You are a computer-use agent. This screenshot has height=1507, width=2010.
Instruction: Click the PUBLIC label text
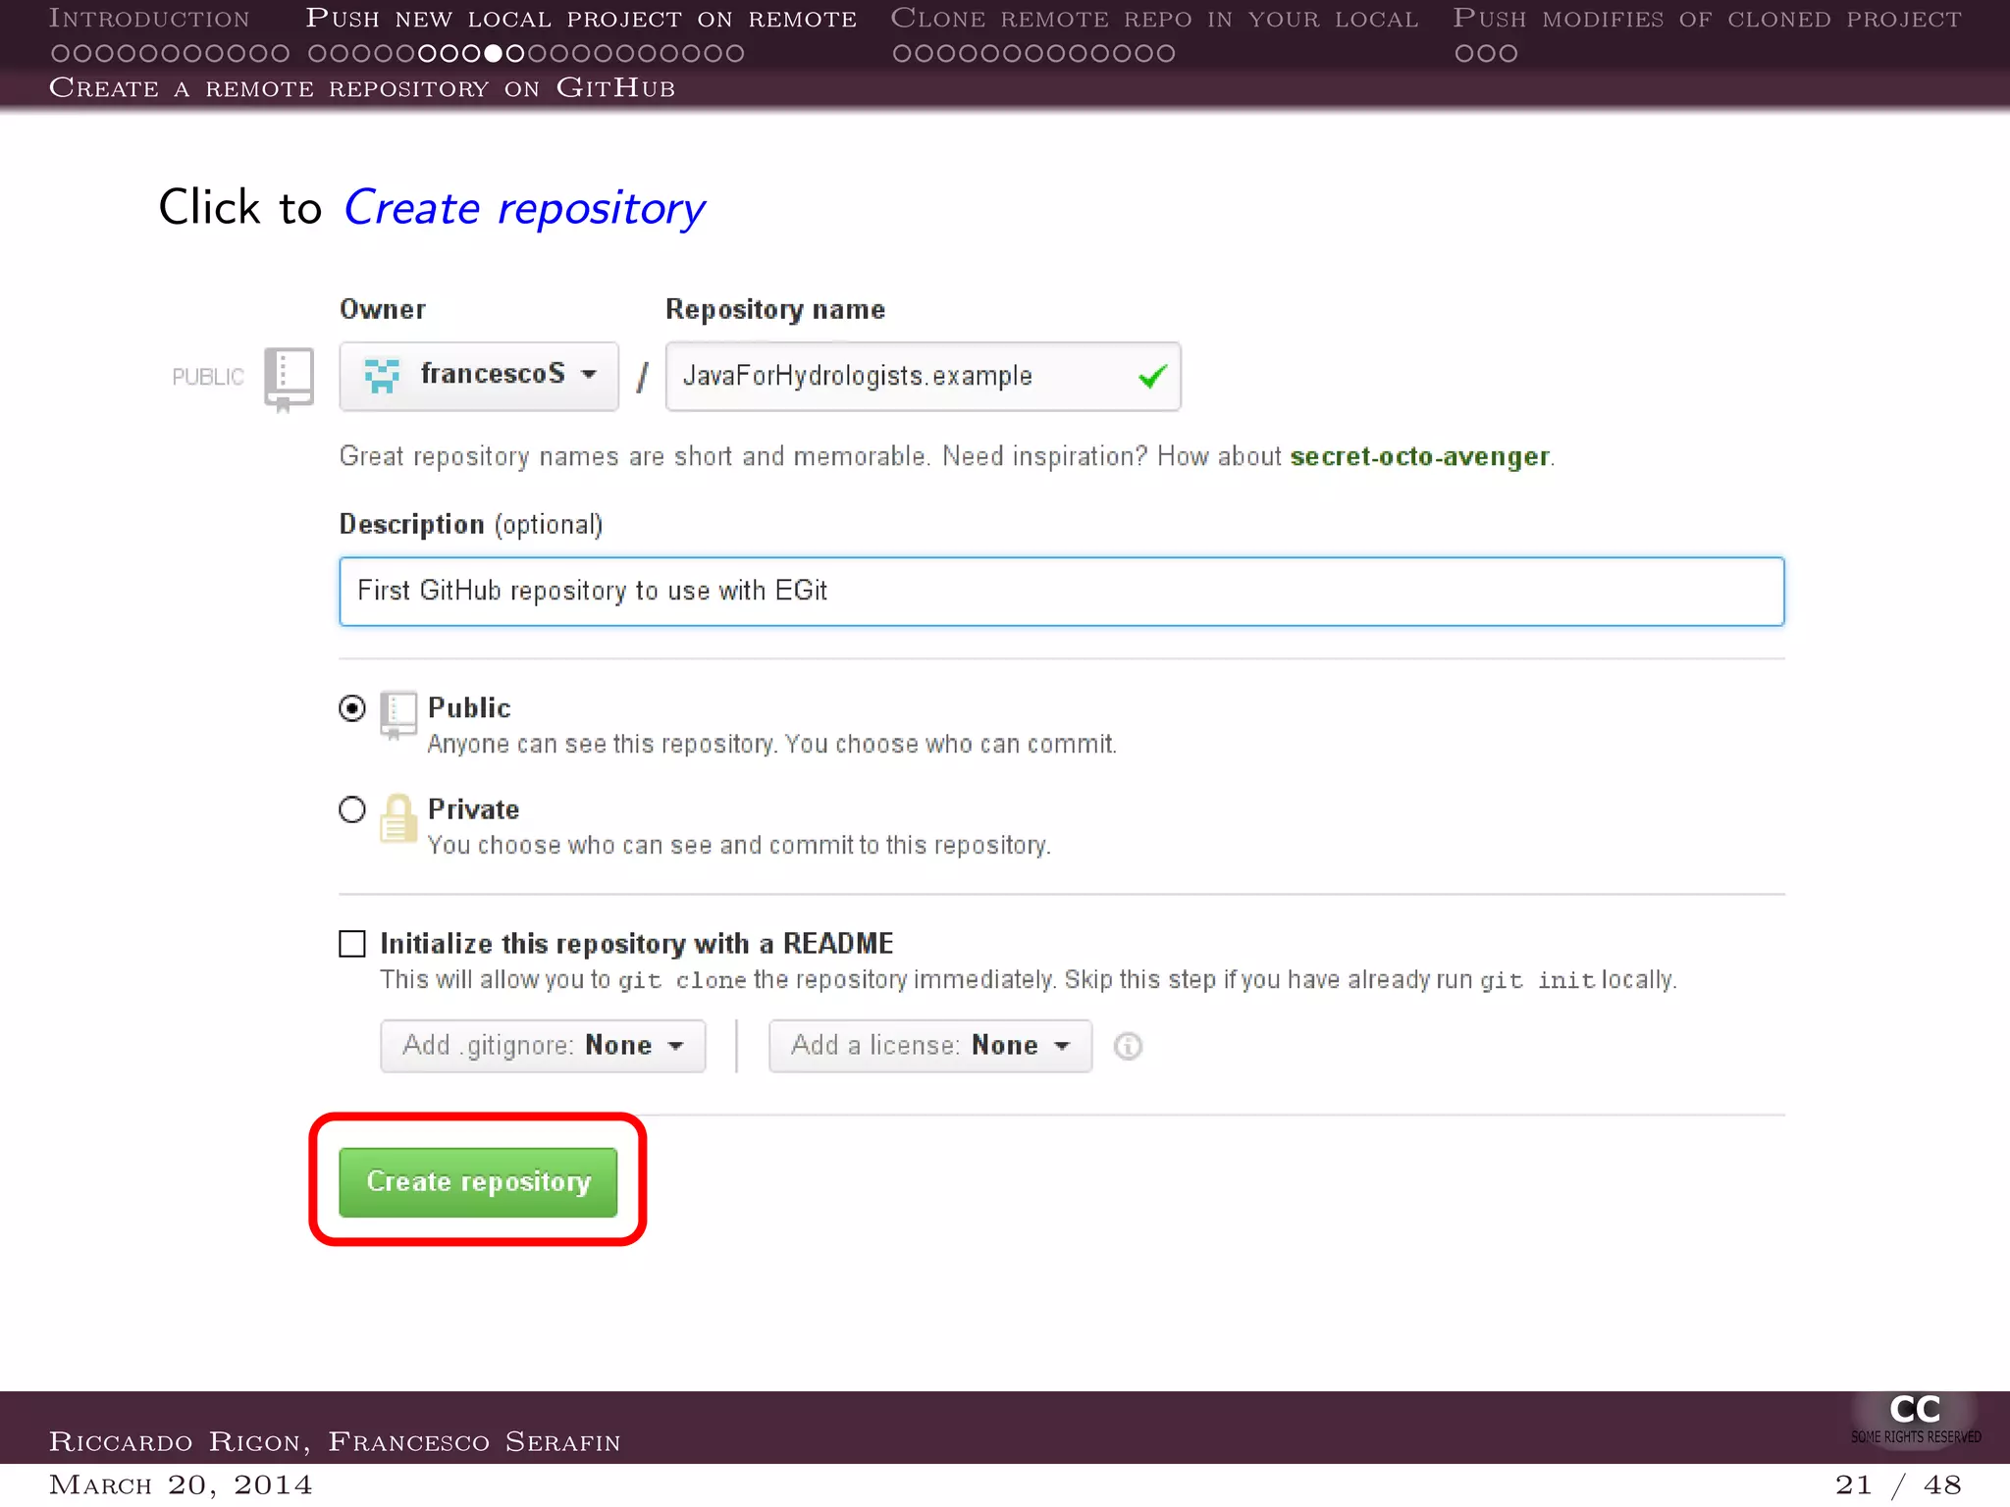tap(208, 378)
